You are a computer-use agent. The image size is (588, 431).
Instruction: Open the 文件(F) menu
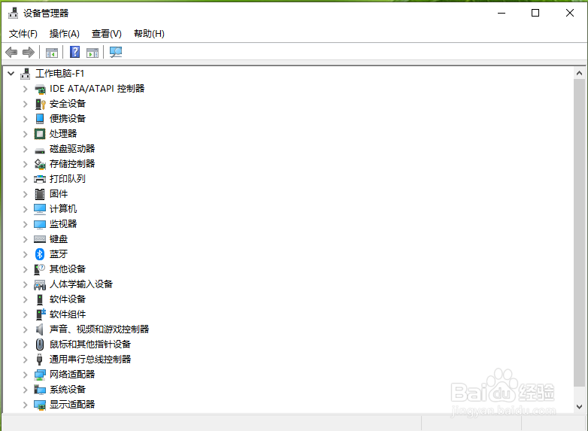tap(23, 34)
